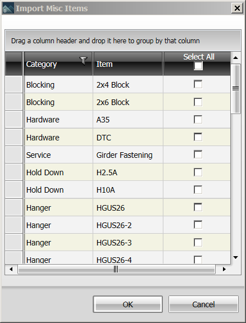Screen dimensions: 246x323
Task: Tick the Girder Fastening checkbox
Action: click(198, 154)
